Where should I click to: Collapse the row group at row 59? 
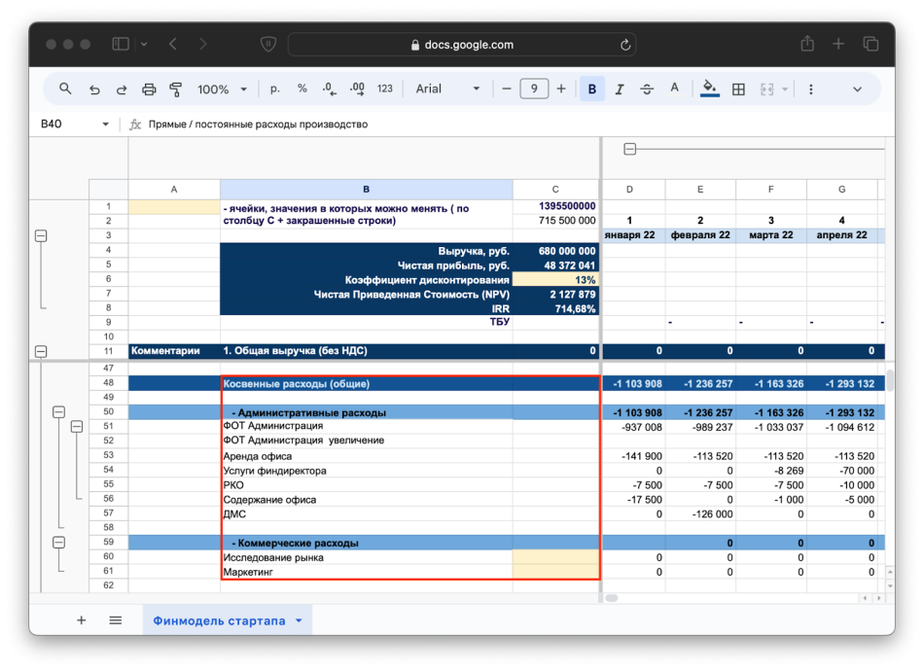click(x=58, y=543)
